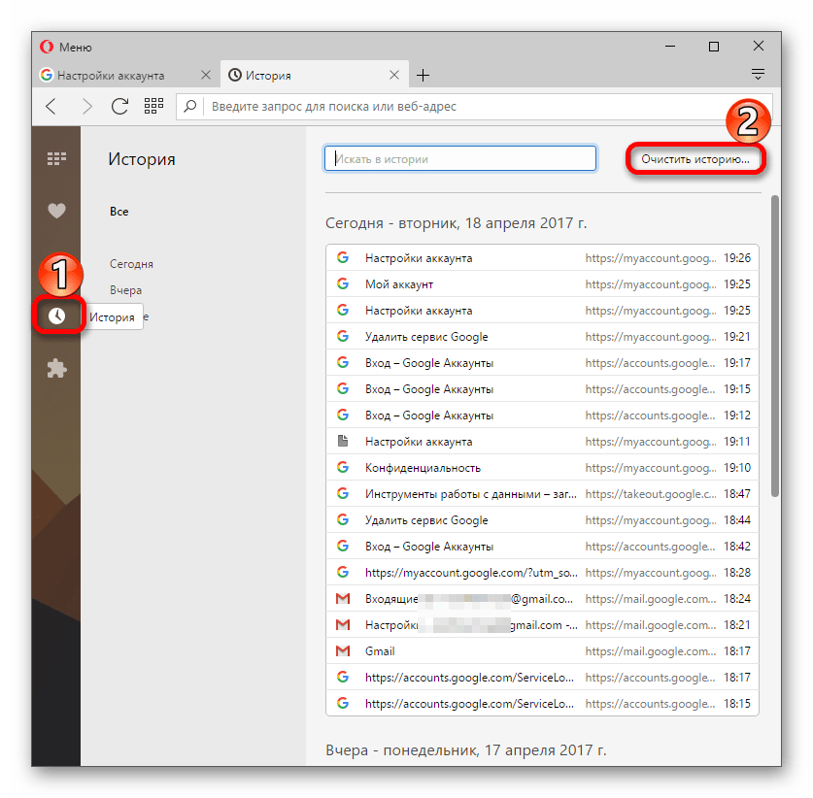Click Gmail icon of the 18:24 Входящие row

(343, 598)
